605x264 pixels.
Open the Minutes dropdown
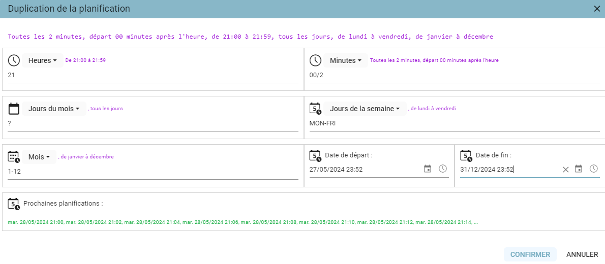(346, 60)
